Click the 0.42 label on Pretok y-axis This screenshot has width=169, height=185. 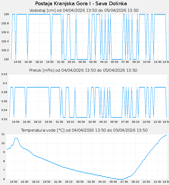pos(4,74)
